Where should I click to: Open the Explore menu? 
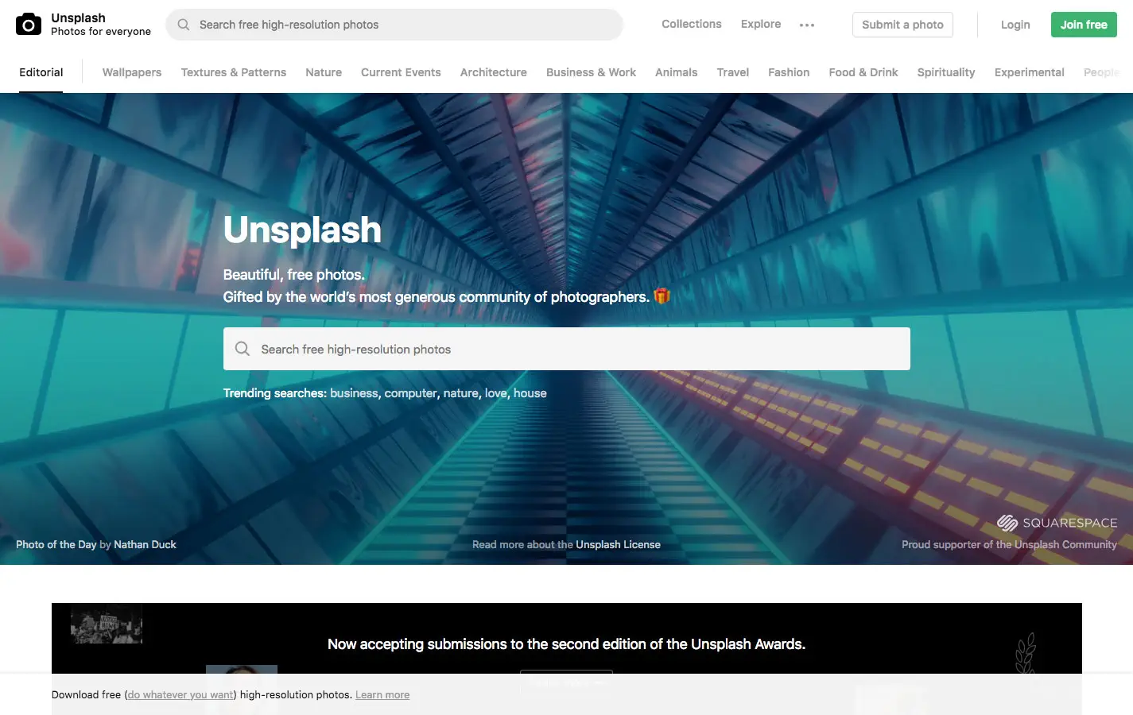click(x=761, y=24)
